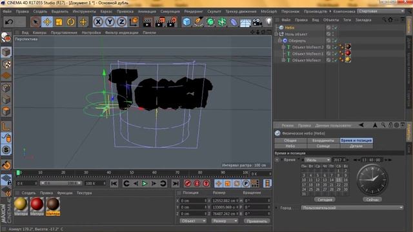Open the floor environment icon
Image resolution: width=413 pixels, height=232 pixels.
(x=245, y=23)
